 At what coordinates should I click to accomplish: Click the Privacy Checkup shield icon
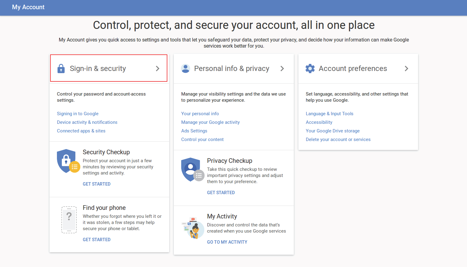pos(192,170)
